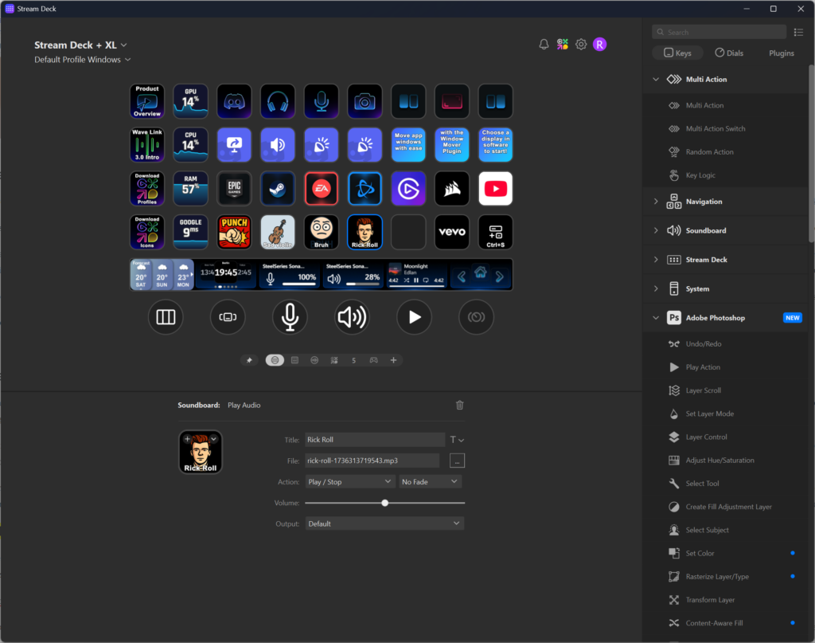Viewport: 815px width, 643px height.
Task: Open the Default Profile Windows dropdown
Action: (x=83, y=60)
